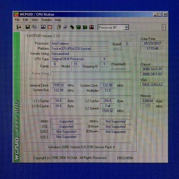This screenshot has height=179, width=179.
Task: Click the 3DNow! Not Supported field
Action: (115, 127)
